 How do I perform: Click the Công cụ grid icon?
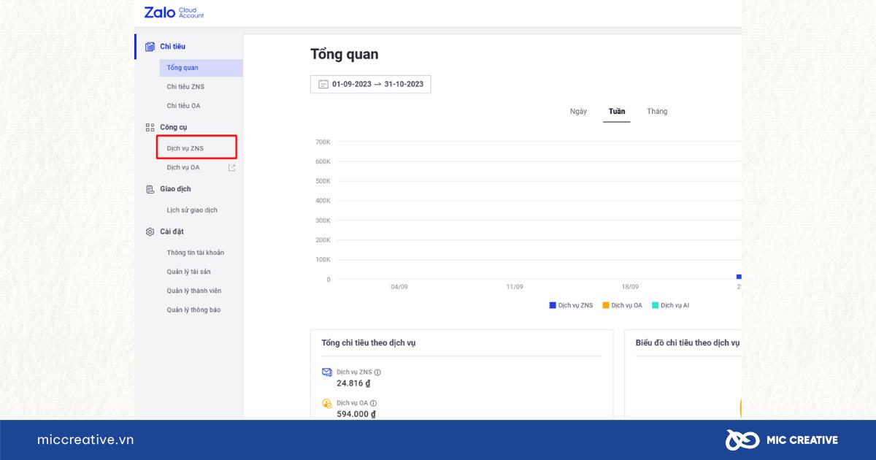pyautogui.click(x=150, y=127)
